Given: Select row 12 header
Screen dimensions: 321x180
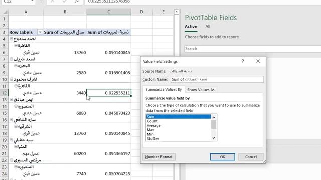Looking at the screenshot, I should pos(4,93).
